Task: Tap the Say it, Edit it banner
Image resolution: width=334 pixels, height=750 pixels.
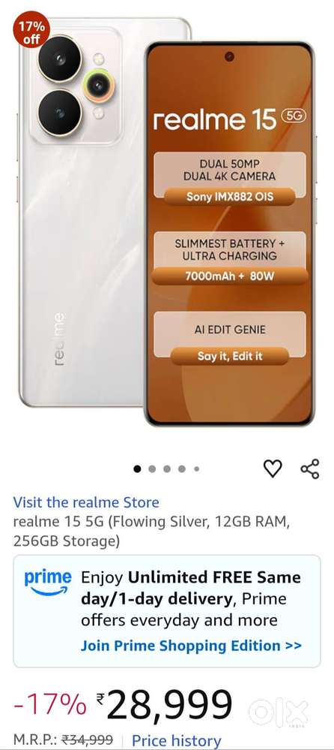Action: pos(229,357)
